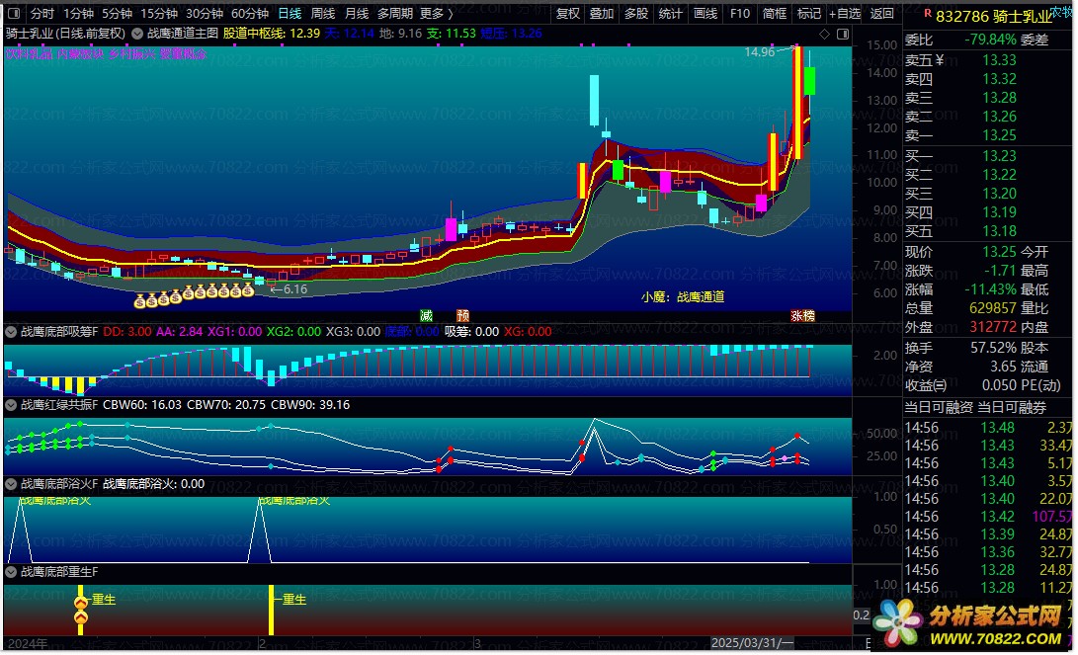Add stock with +自选 button

point(845,13)
